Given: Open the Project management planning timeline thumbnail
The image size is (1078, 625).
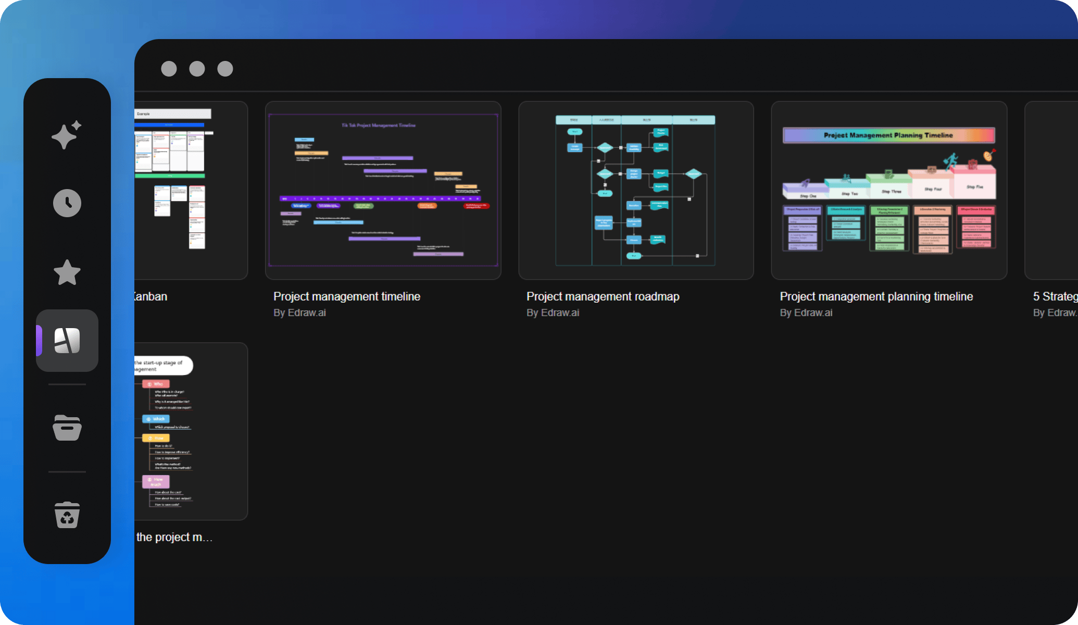Looking at the screenshot, I should [889, 191].
